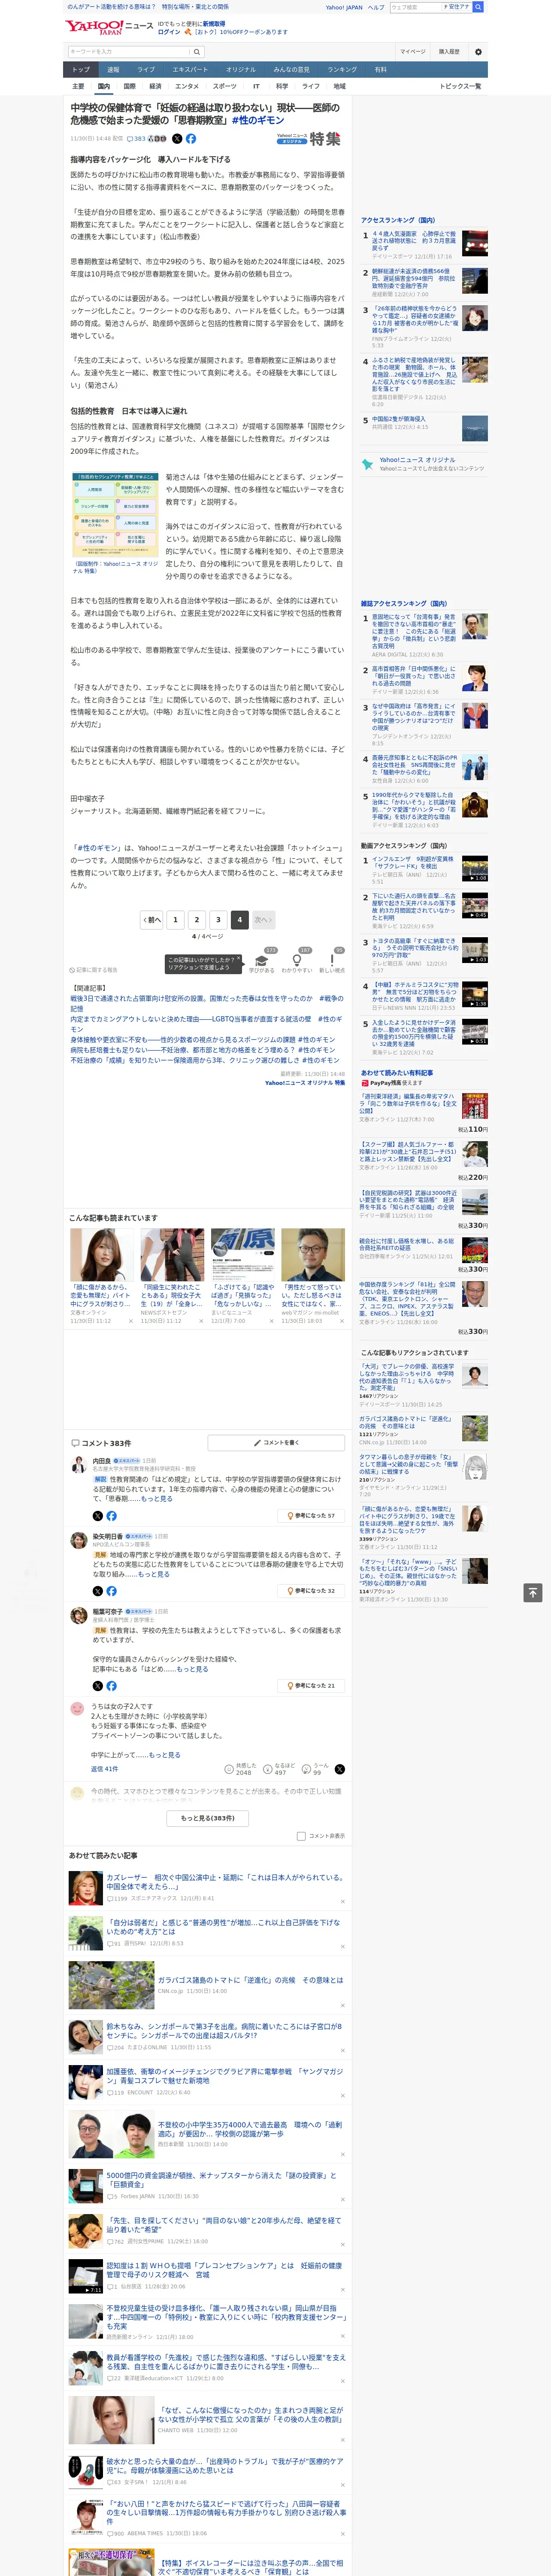551x2576 pixels.
Task: Open 内田良's profile avatar
Action: (x=78, y=1465)
